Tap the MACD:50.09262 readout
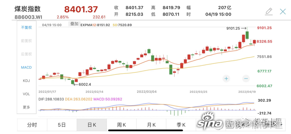291x134 pixels. (108, 99)
